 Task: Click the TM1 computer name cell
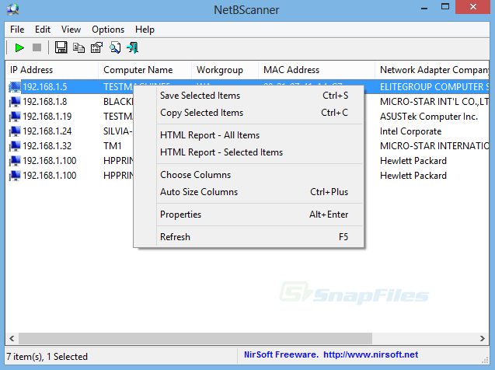(x=113, y=146)
